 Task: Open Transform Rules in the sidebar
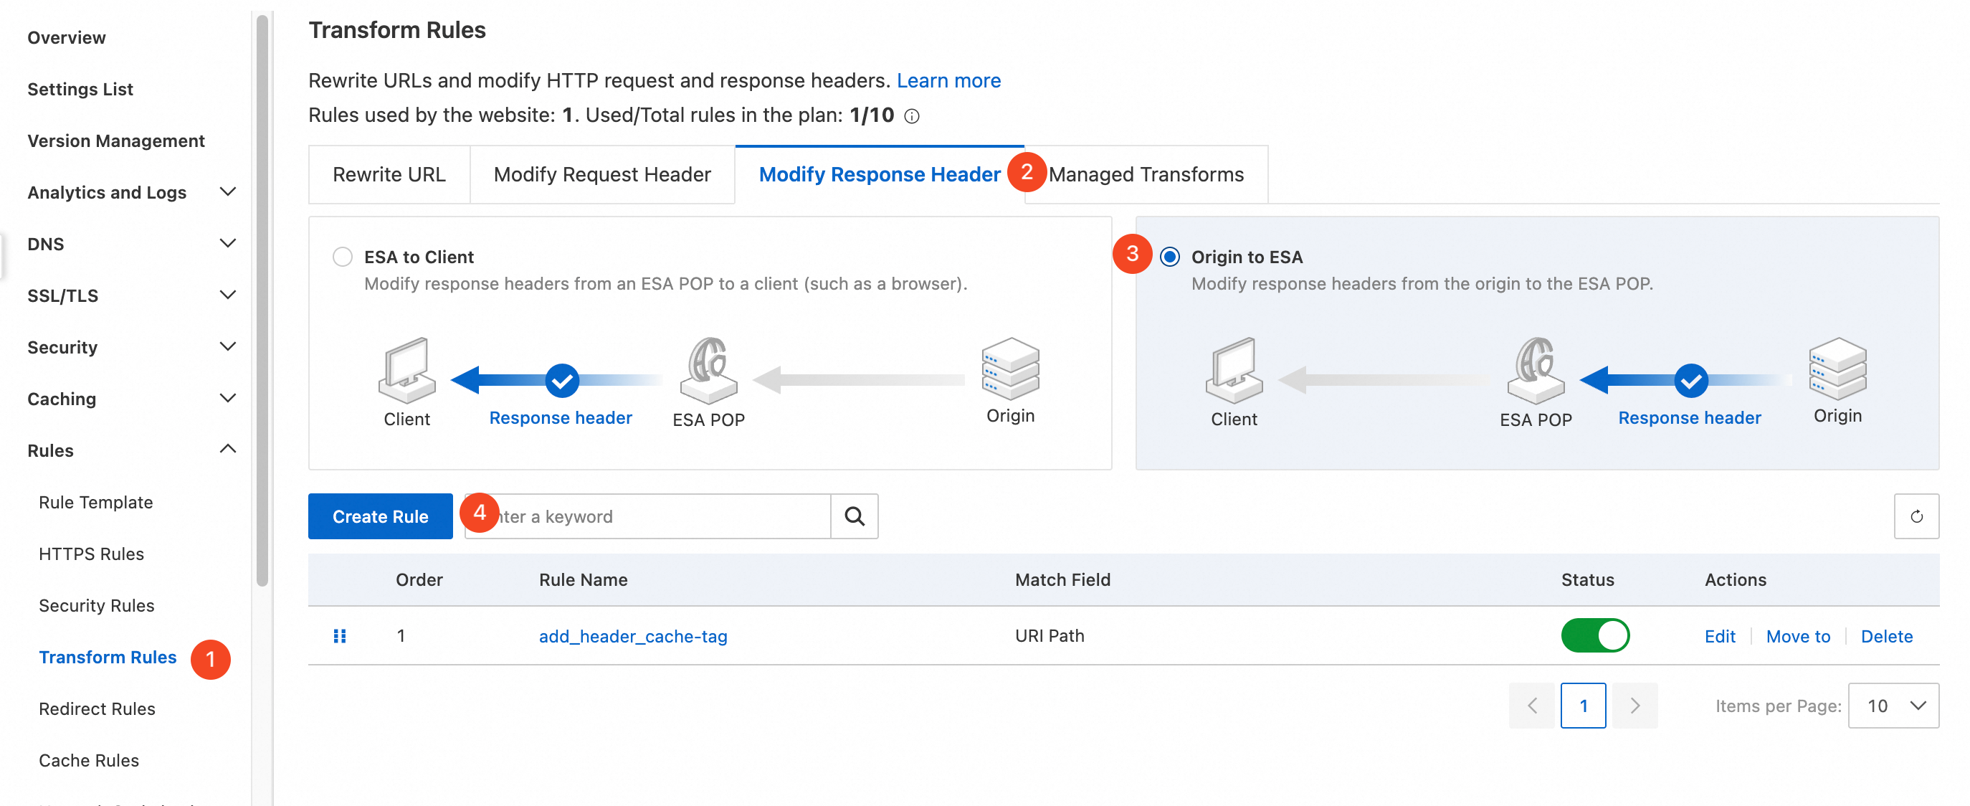(x=108, y=657)
